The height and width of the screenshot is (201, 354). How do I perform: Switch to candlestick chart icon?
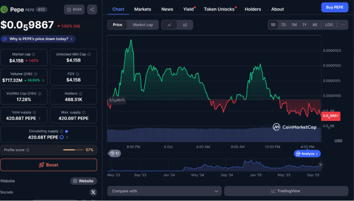pos(185,25)
